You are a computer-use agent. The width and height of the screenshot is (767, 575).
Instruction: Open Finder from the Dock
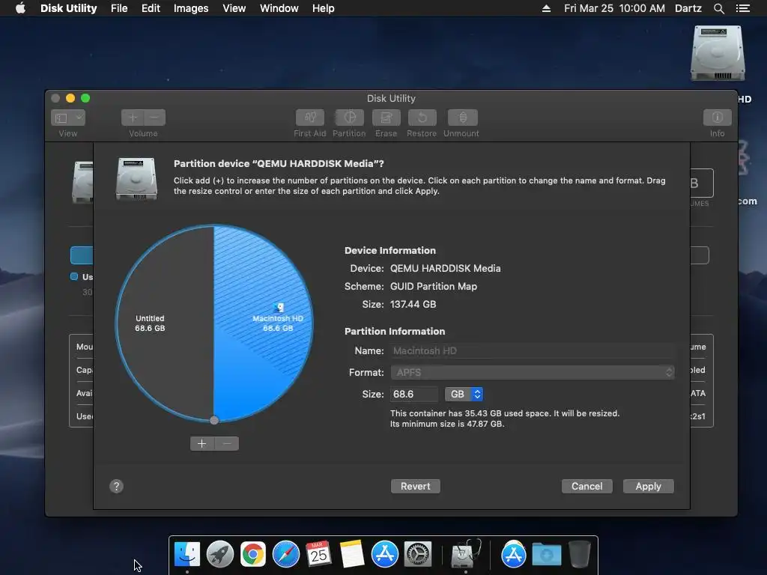[187, 555]
